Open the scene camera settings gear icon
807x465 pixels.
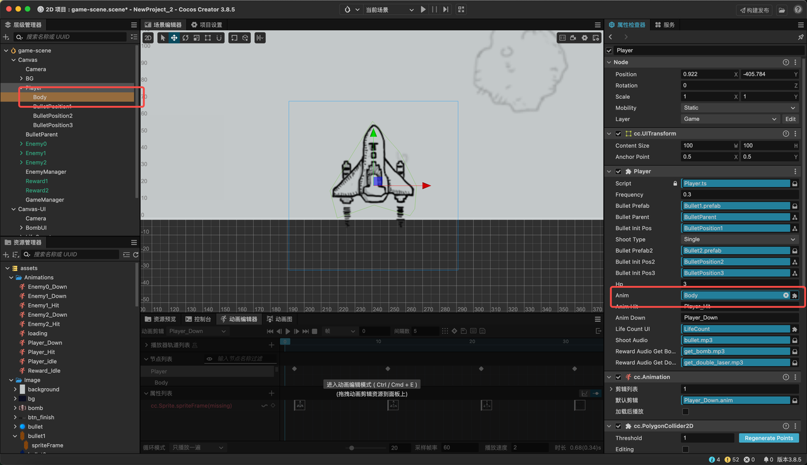[x=584, y=38]
